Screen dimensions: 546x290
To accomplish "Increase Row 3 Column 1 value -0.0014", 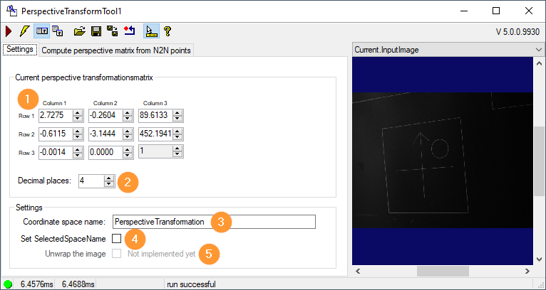I will [78, 150].
